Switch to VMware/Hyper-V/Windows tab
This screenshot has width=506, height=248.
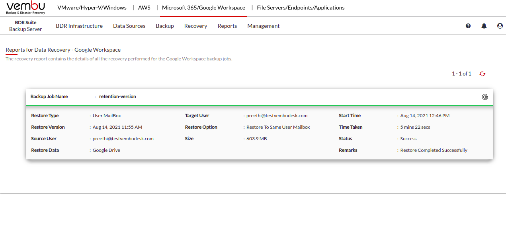coord(92,8)
